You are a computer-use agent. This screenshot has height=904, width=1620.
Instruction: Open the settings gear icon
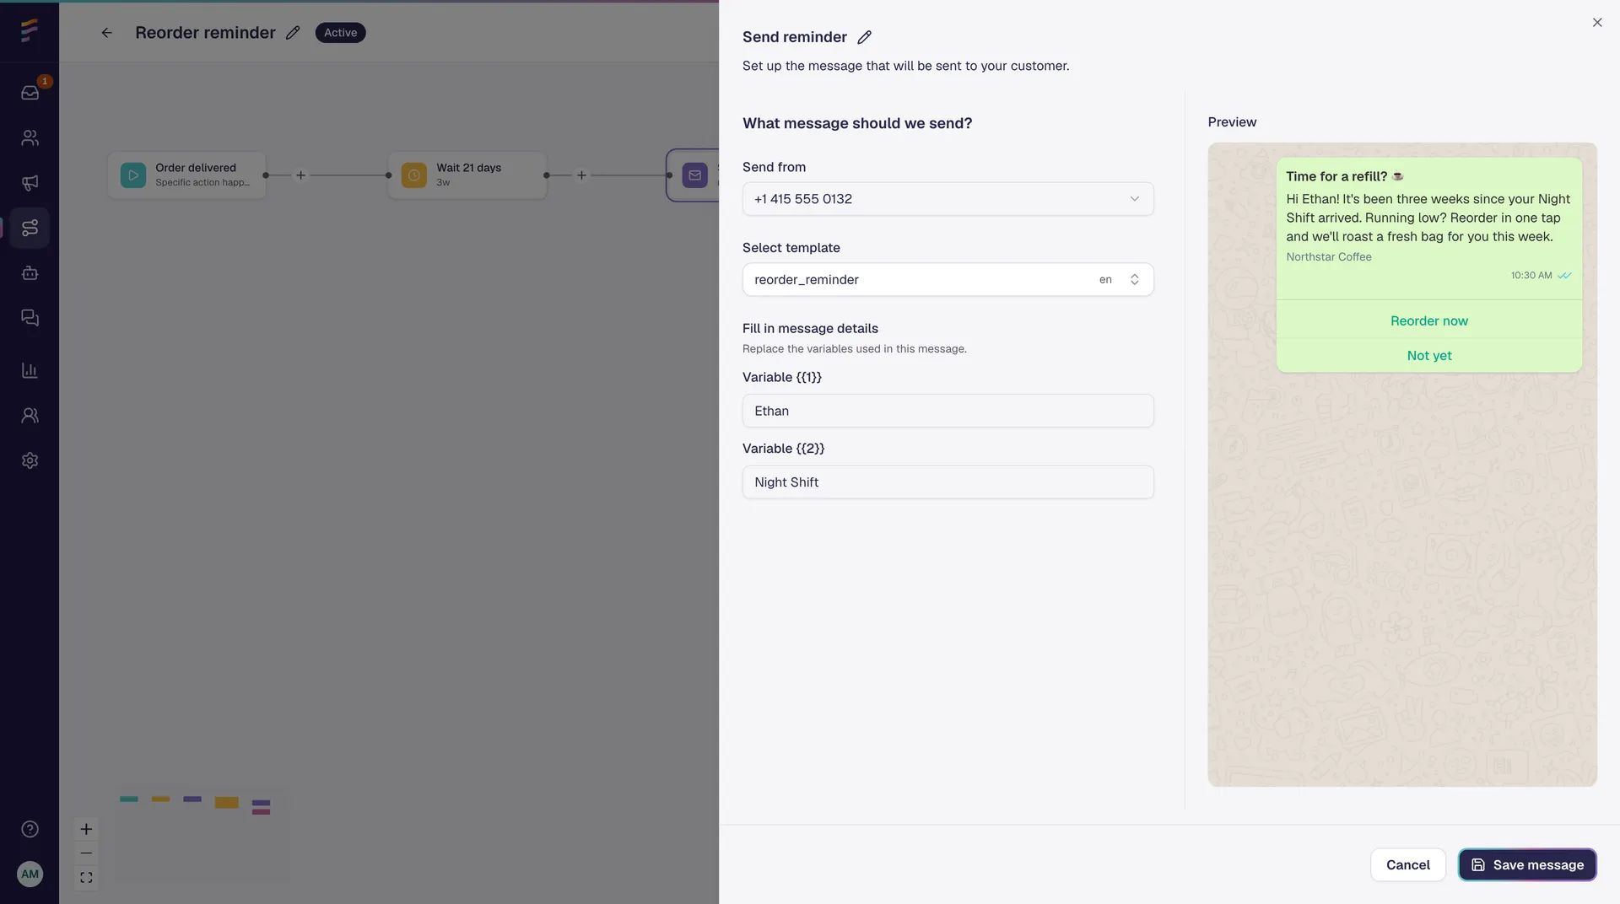(30, 460)
